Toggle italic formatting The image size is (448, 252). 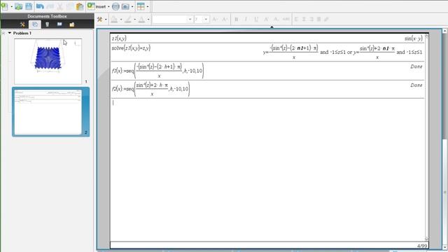coord(246,20)
